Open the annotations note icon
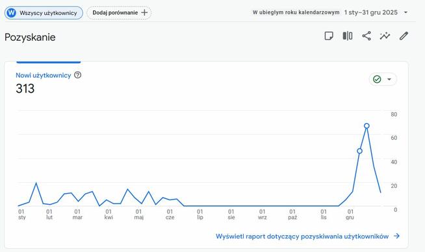Viewport: 425px width, 252px height. click(x=329, y=36)
